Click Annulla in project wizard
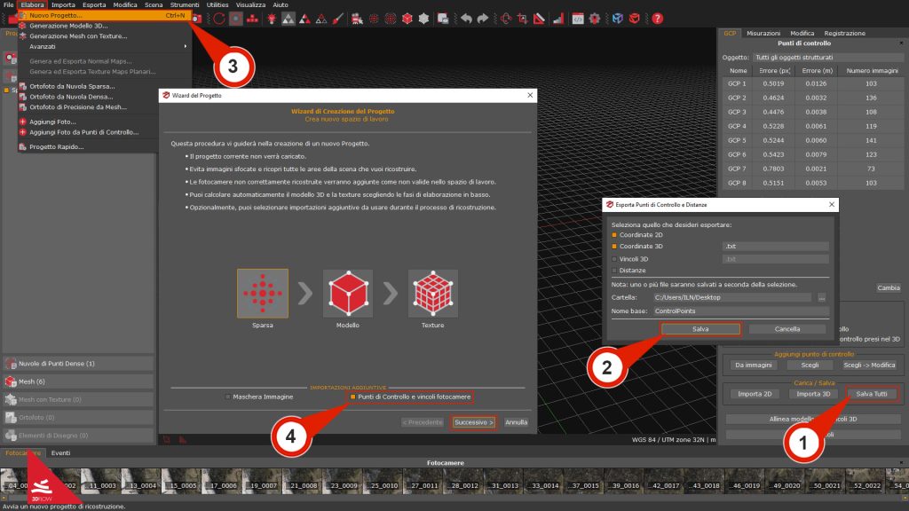The image size is (909, 511). coord(516,422)
